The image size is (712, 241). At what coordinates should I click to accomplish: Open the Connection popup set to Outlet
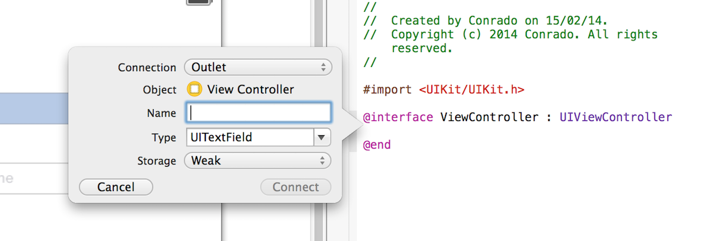[x=258, y=67]
